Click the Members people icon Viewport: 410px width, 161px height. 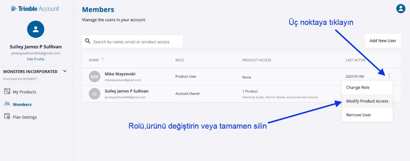tap(7, 104)
